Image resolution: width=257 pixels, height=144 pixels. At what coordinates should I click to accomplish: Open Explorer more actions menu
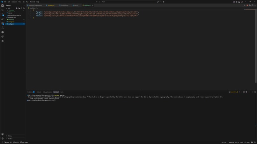pyautogui.click(x=24, y=5)
